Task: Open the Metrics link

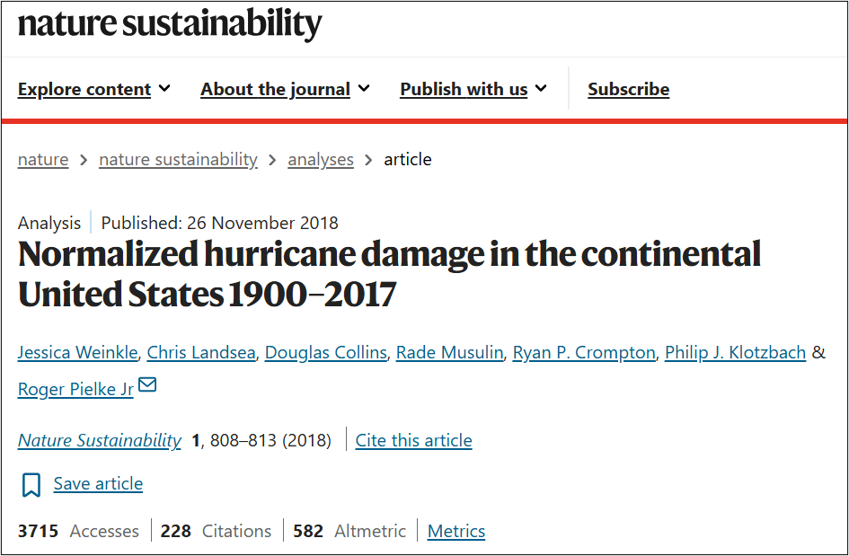Action: pyautogui.click(x=456, y=531)
